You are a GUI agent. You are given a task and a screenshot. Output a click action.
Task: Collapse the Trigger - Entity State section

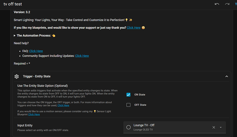coord(226,77)
